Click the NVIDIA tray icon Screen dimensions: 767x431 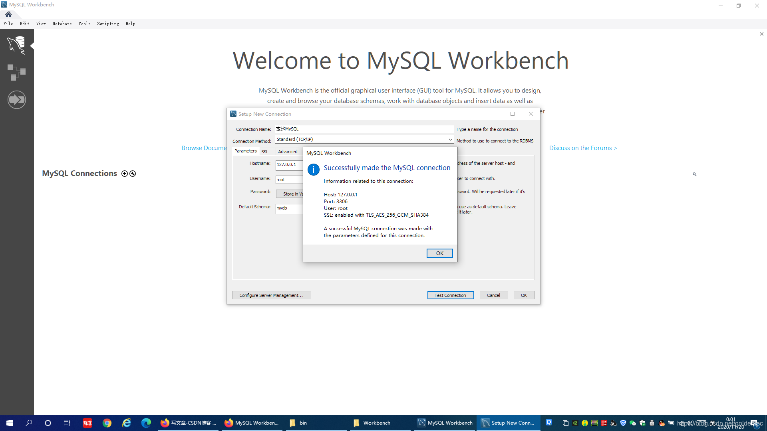point(575,423)
